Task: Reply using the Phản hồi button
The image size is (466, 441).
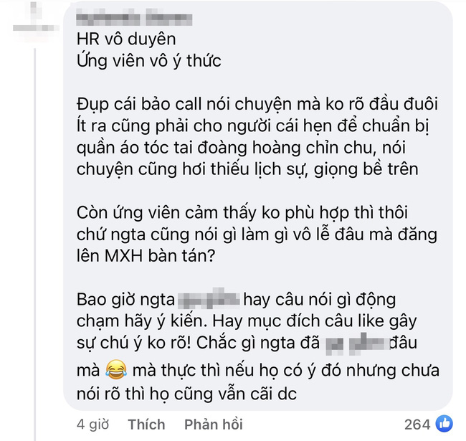Action: [214, 425]
